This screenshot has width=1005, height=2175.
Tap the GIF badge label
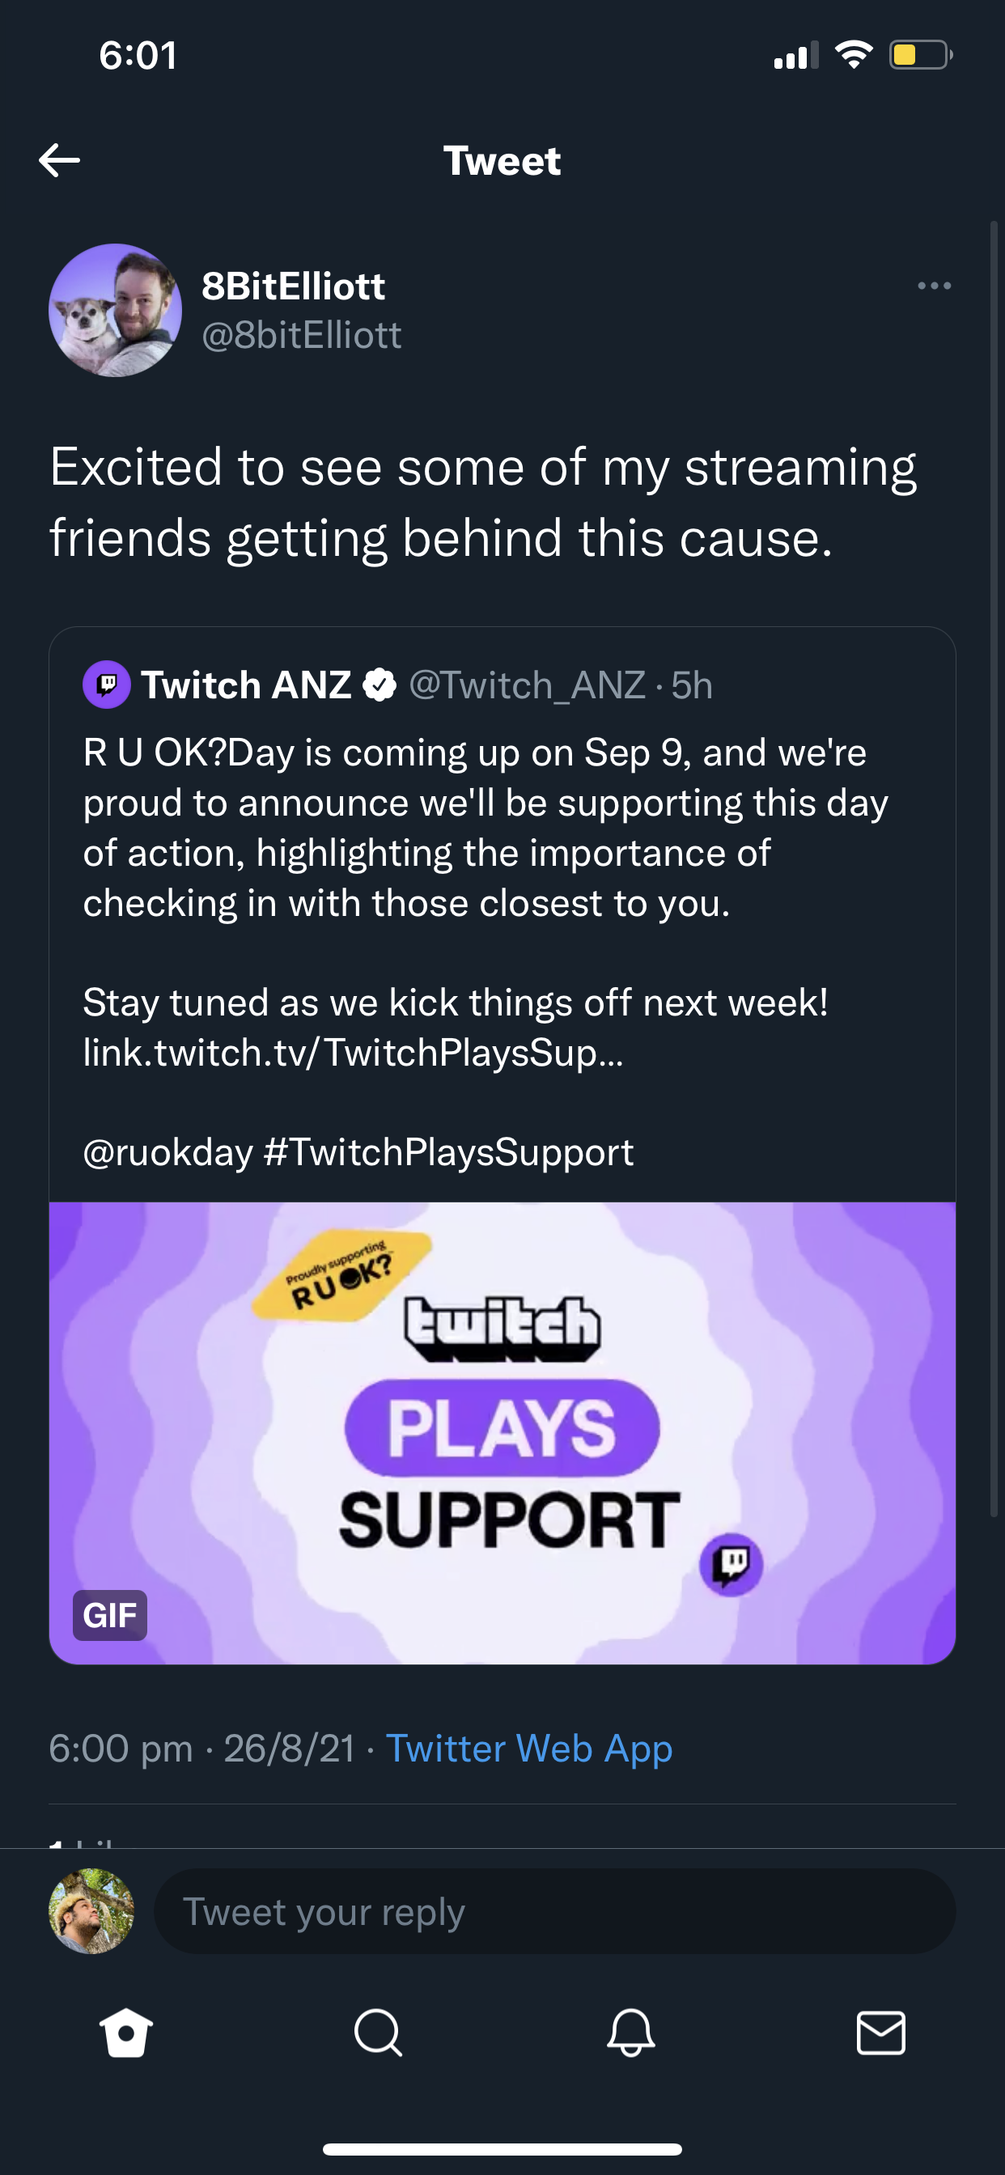pyautogui.click(x=110, y=1615)
